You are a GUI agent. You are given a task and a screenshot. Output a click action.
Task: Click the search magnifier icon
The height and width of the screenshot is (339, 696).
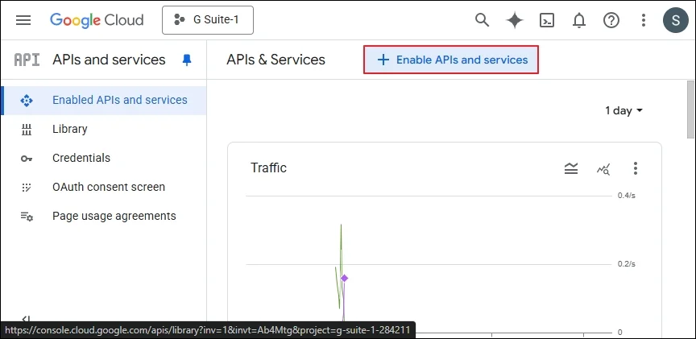tap(482, 20)
